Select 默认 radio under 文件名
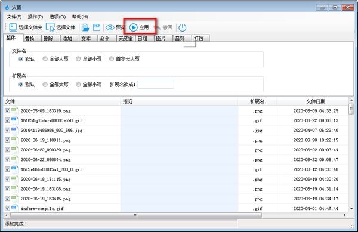The height and width of the screenshot is (232, 358). [x=21, y=59]
